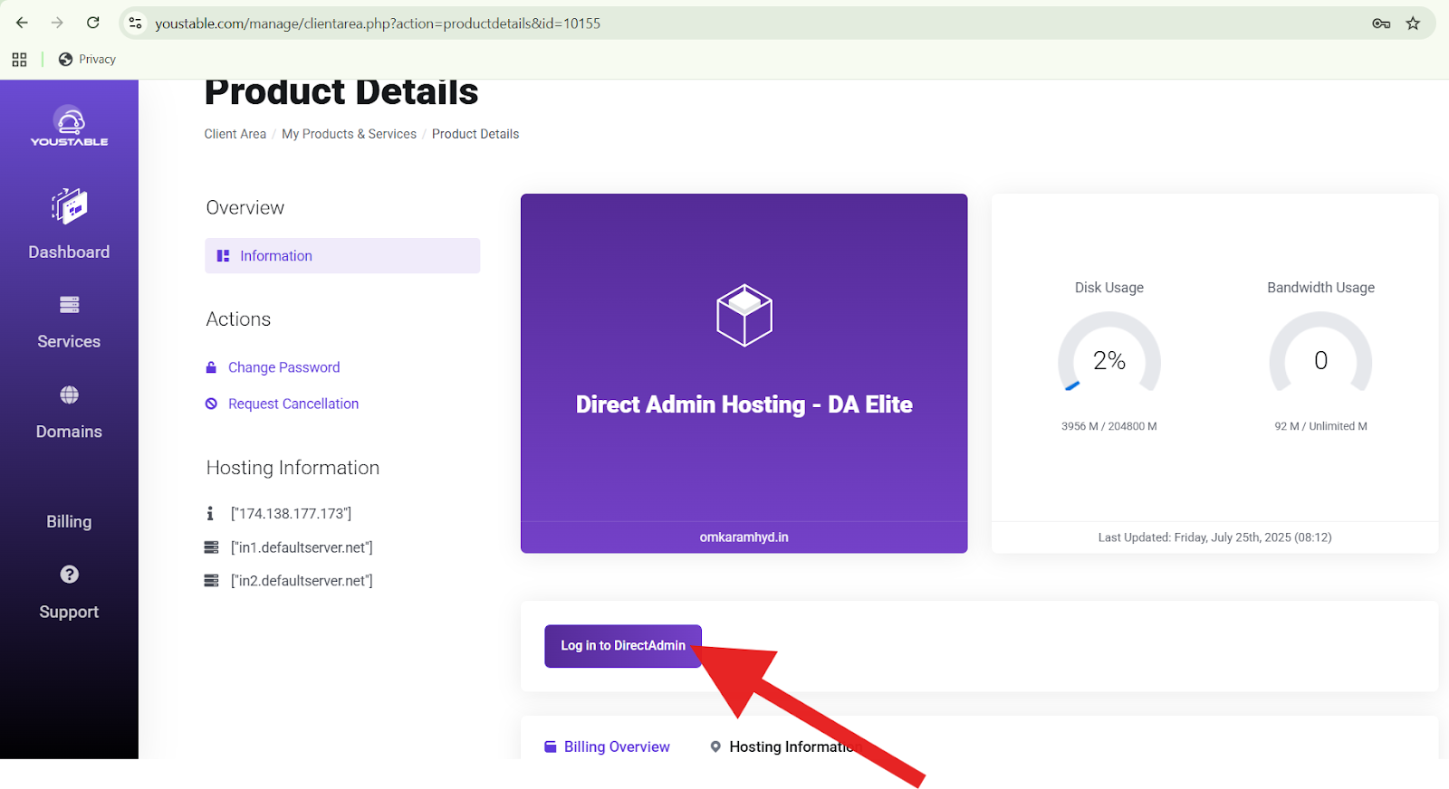Open the Services server icon
The image size is (1449, 789).
(x=70, y=305)
